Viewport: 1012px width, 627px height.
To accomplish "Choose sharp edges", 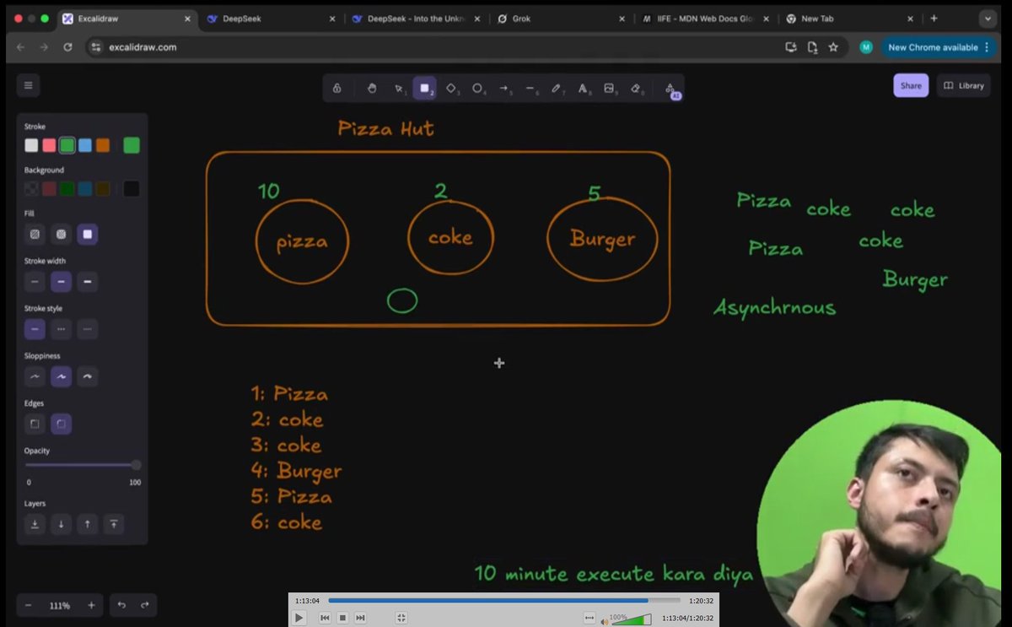I will coord(35,424).
